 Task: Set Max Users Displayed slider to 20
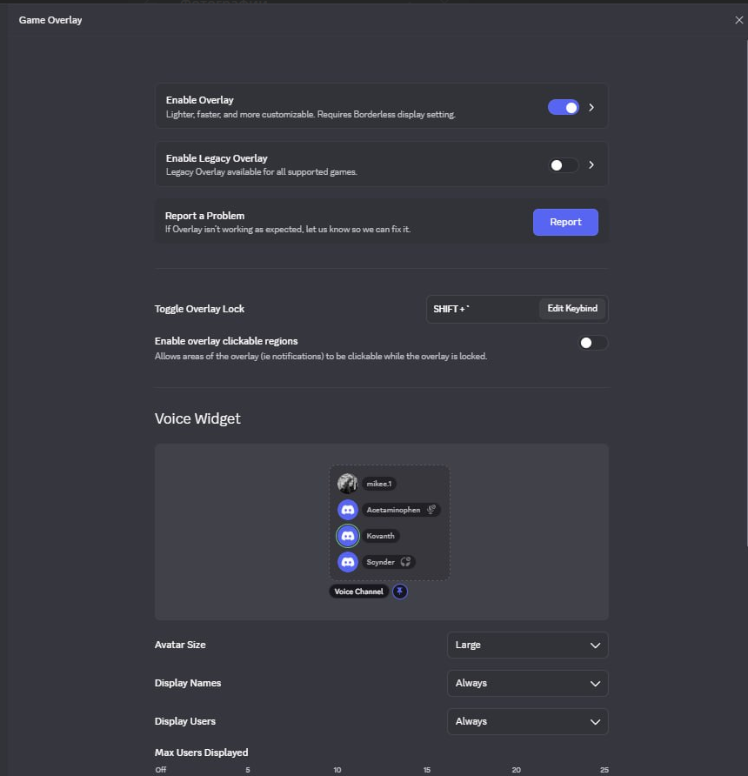point(516,770)
